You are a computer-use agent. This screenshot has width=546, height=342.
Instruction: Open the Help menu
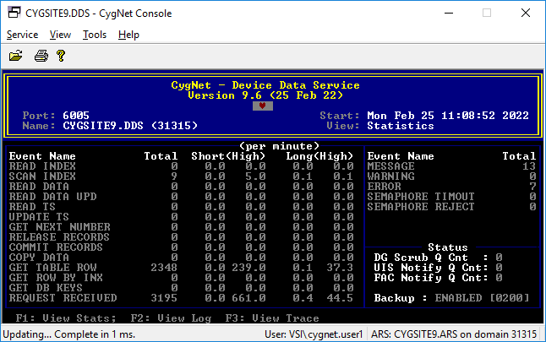[128, 35]
